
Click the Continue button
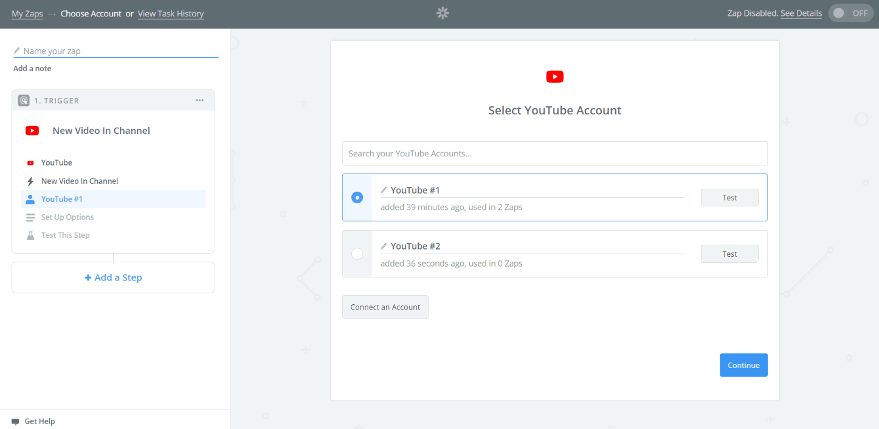[743, 364]
